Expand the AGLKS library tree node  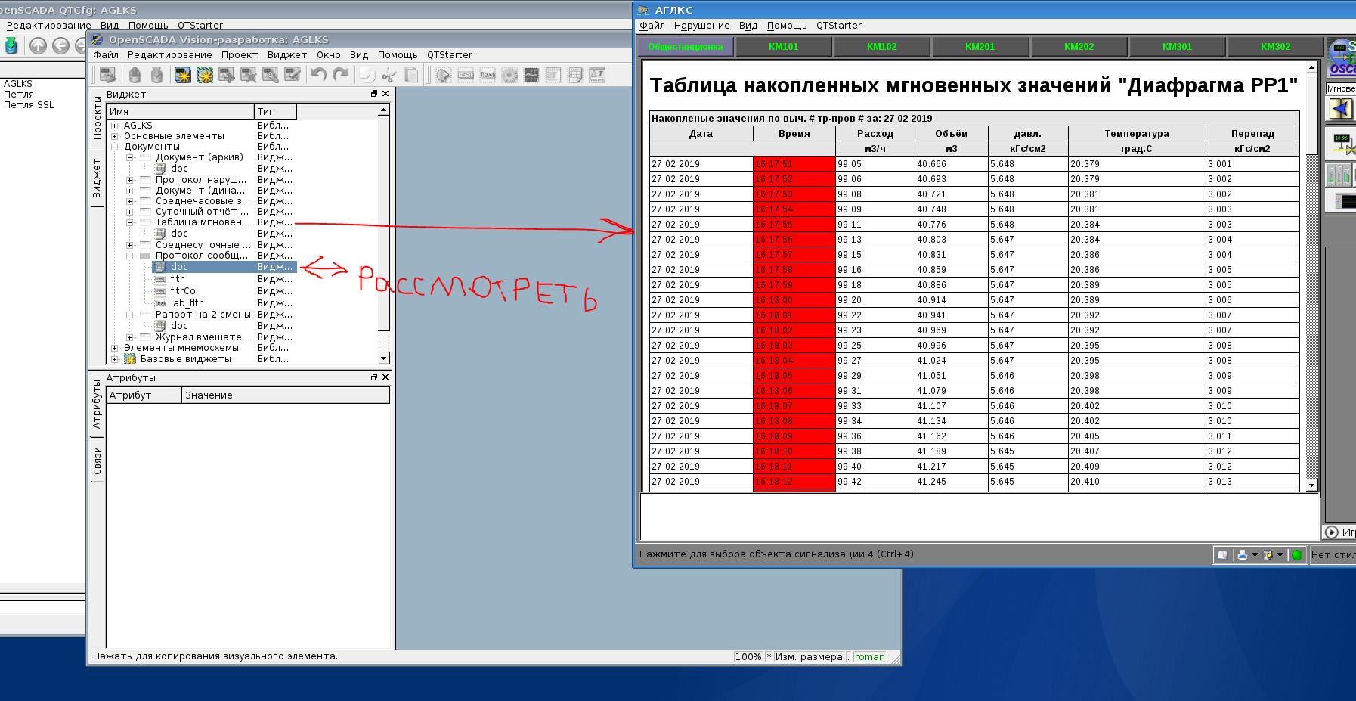tap(115, 126)
